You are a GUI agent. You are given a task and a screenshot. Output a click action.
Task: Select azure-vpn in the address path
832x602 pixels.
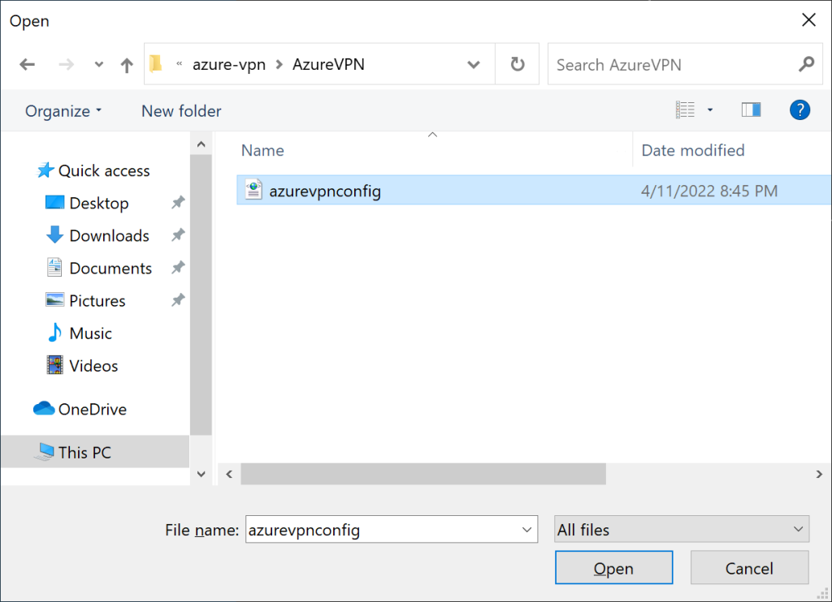point(229,65)
